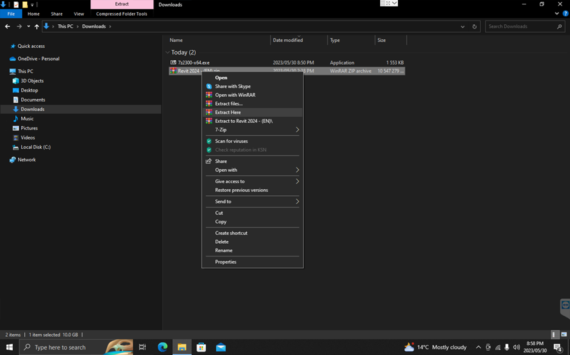This screenshot has width=570, height=355.
Task: Switch to the Home ribbon tab
Action: click(33, 14)
